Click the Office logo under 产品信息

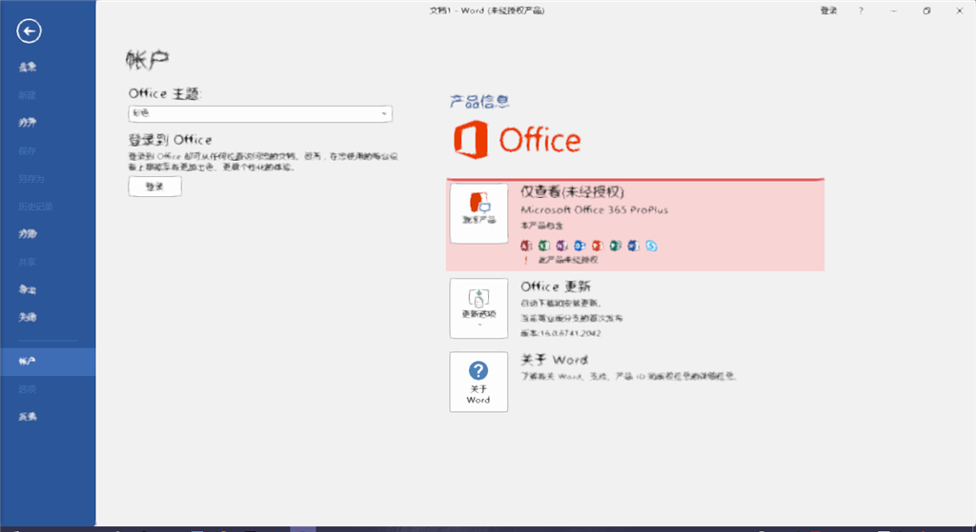[517, 140]
